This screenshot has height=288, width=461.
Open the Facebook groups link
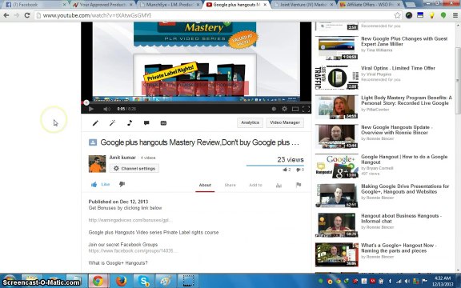pyautogui.click(x=133, y=250)
